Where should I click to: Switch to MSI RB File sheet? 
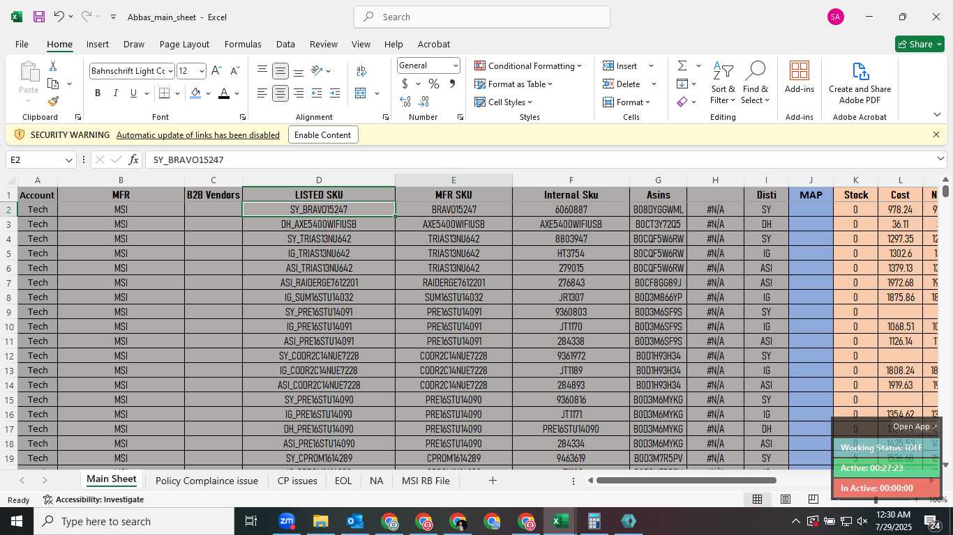click(x=426, y=481)
